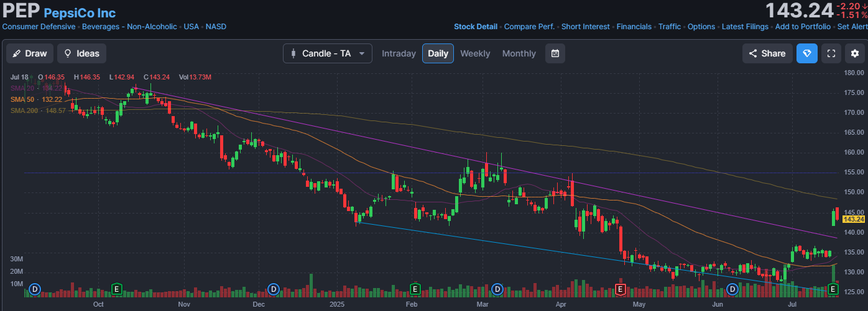Open the Draw tools pencil button
The height and width of the screenshot is (311, 868).
(30, 53)
